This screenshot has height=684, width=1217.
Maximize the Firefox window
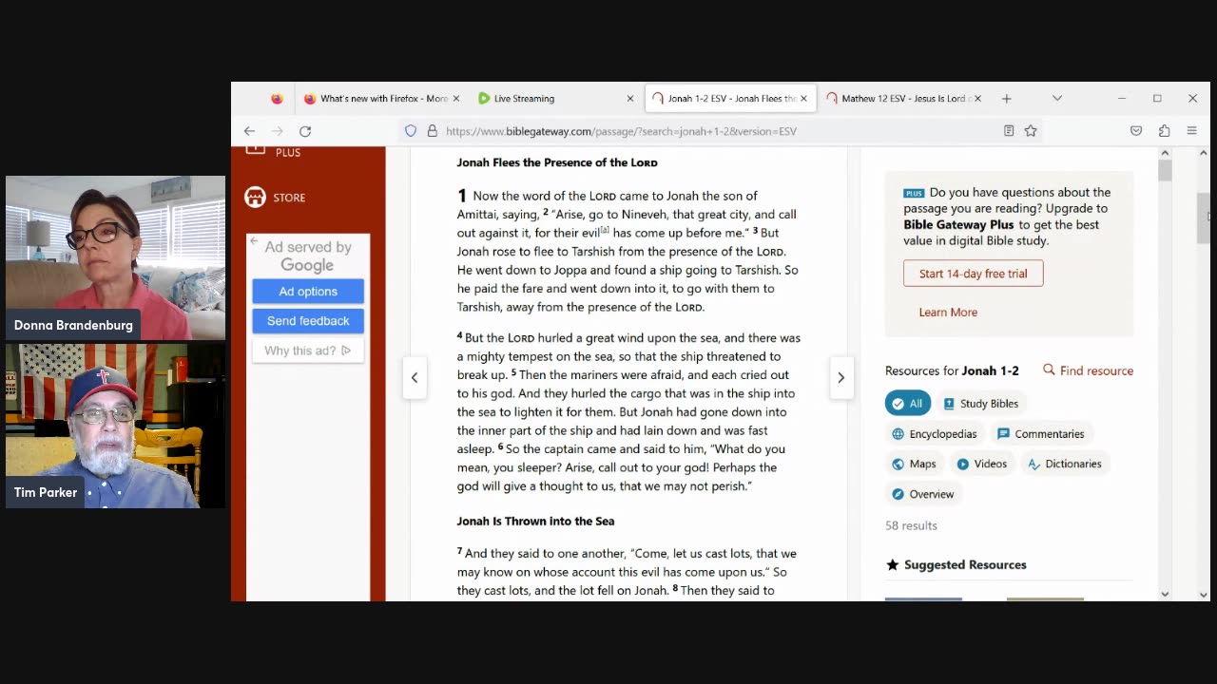pos(1157,99)
